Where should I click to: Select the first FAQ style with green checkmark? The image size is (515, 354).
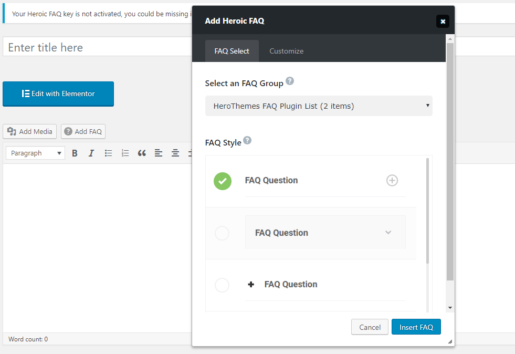[223, 181]
